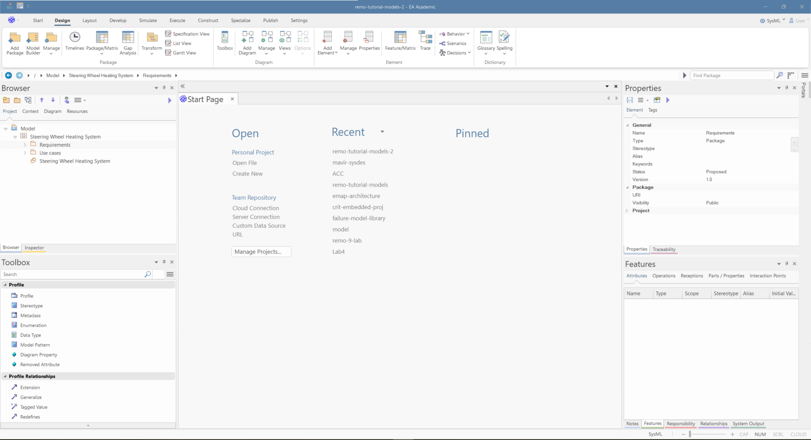Expand the Requirements package tree node

pos(25,145)
